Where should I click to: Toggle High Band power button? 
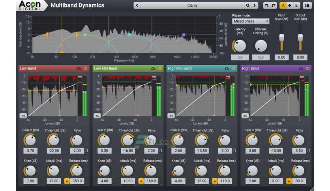[307, 68]
